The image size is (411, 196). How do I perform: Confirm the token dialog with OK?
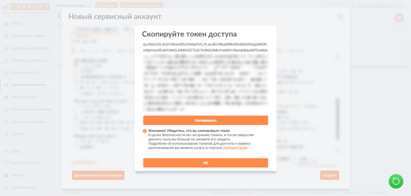(206, 163)
